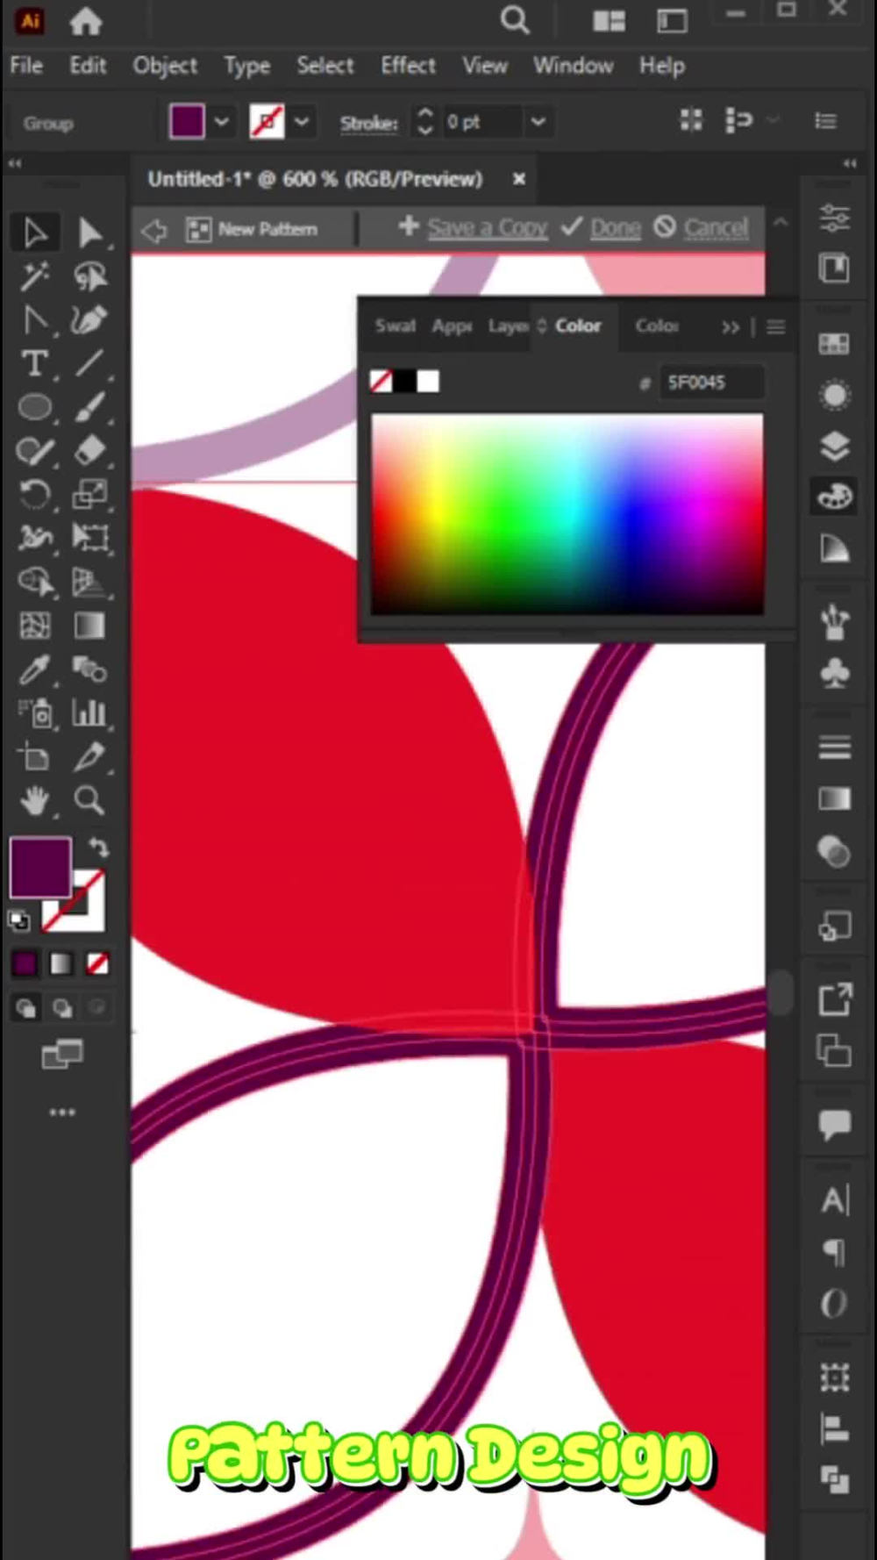This screenshot has height=1560, width=877.
Task: Select the Curvature tool
Action: (89, 320)
